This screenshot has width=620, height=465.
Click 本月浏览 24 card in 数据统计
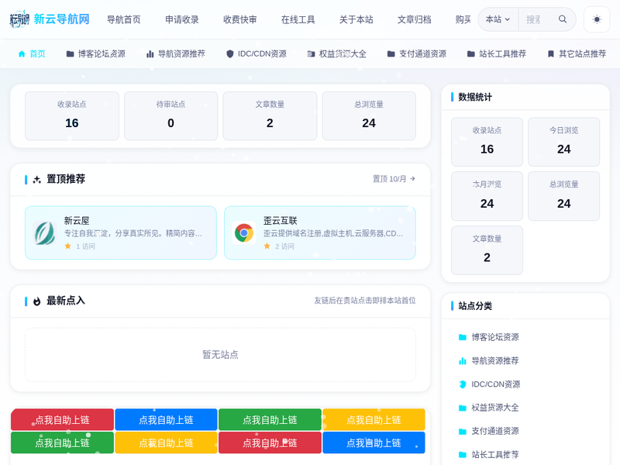[487, 196]
